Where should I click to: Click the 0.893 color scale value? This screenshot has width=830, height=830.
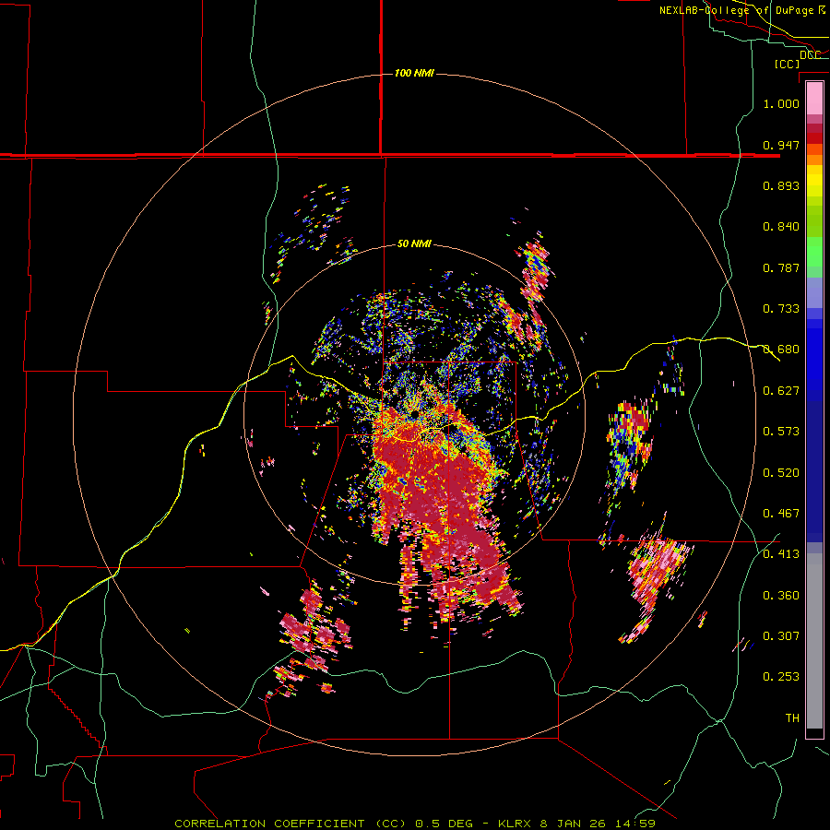(x=781, y=185)
